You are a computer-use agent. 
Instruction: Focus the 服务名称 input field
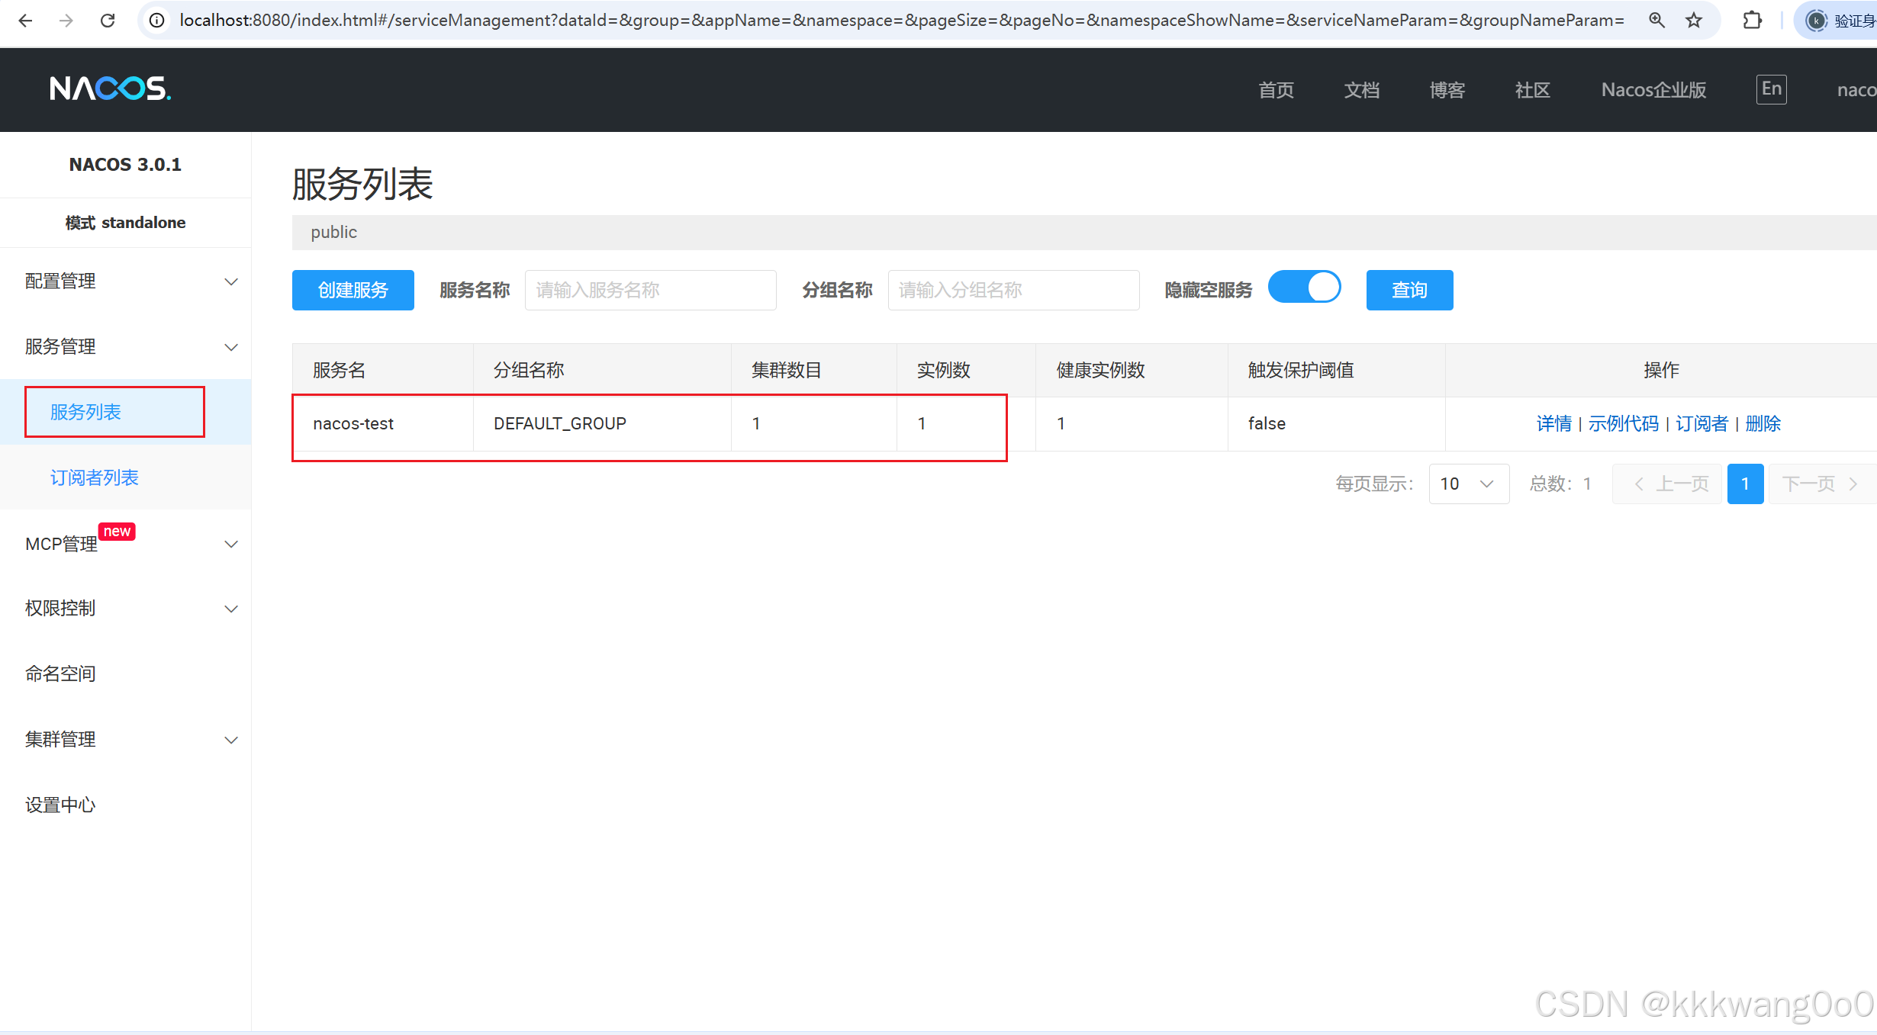[650, 290]
